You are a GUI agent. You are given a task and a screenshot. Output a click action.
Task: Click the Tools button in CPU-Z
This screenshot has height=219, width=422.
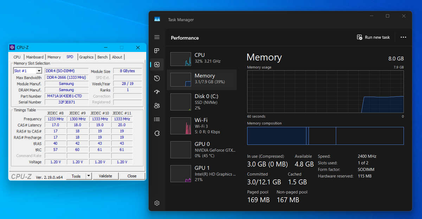pyautogui.click(x=76, y=176)
